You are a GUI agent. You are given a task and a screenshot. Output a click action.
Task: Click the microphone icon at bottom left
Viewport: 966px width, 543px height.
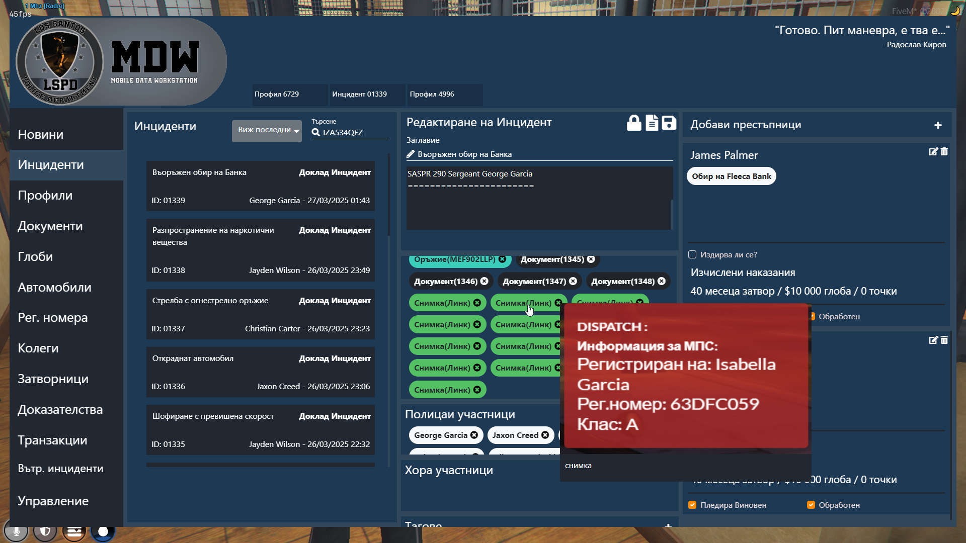16,531
